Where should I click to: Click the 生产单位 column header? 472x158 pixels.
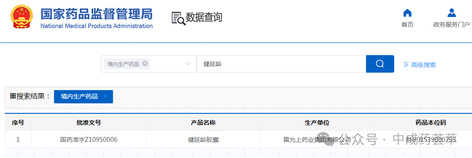coord(317,123)
